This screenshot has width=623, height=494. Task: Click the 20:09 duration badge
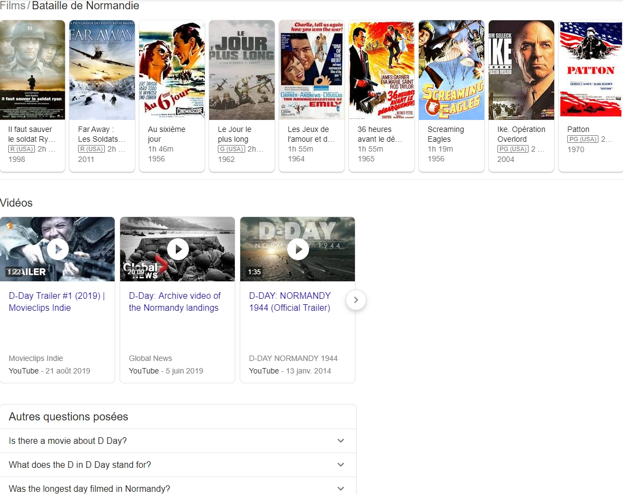136,272
